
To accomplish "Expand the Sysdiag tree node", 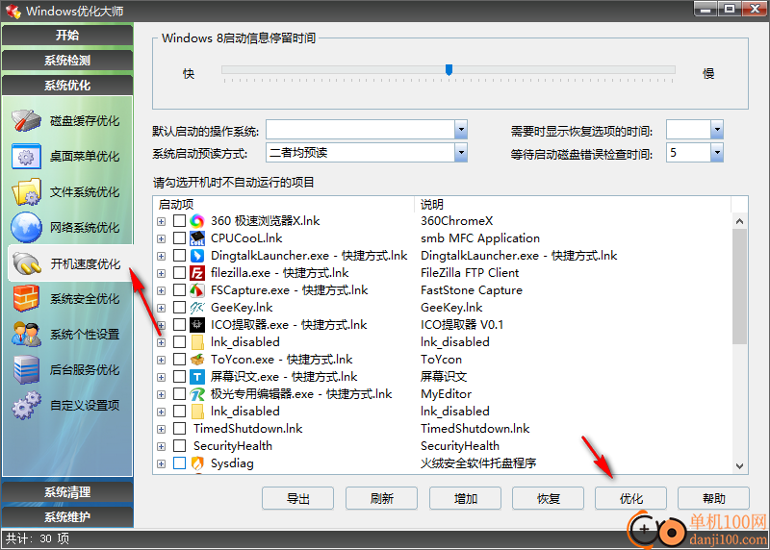I will point(161,463).
